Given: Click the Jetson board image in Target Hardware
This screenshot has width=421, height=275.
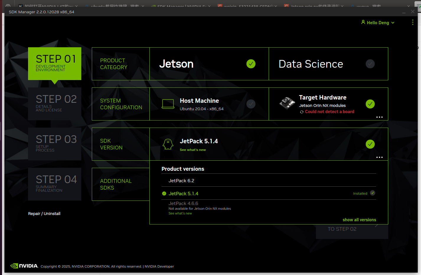Looking at the screenshot, I should tap(287, 103).
